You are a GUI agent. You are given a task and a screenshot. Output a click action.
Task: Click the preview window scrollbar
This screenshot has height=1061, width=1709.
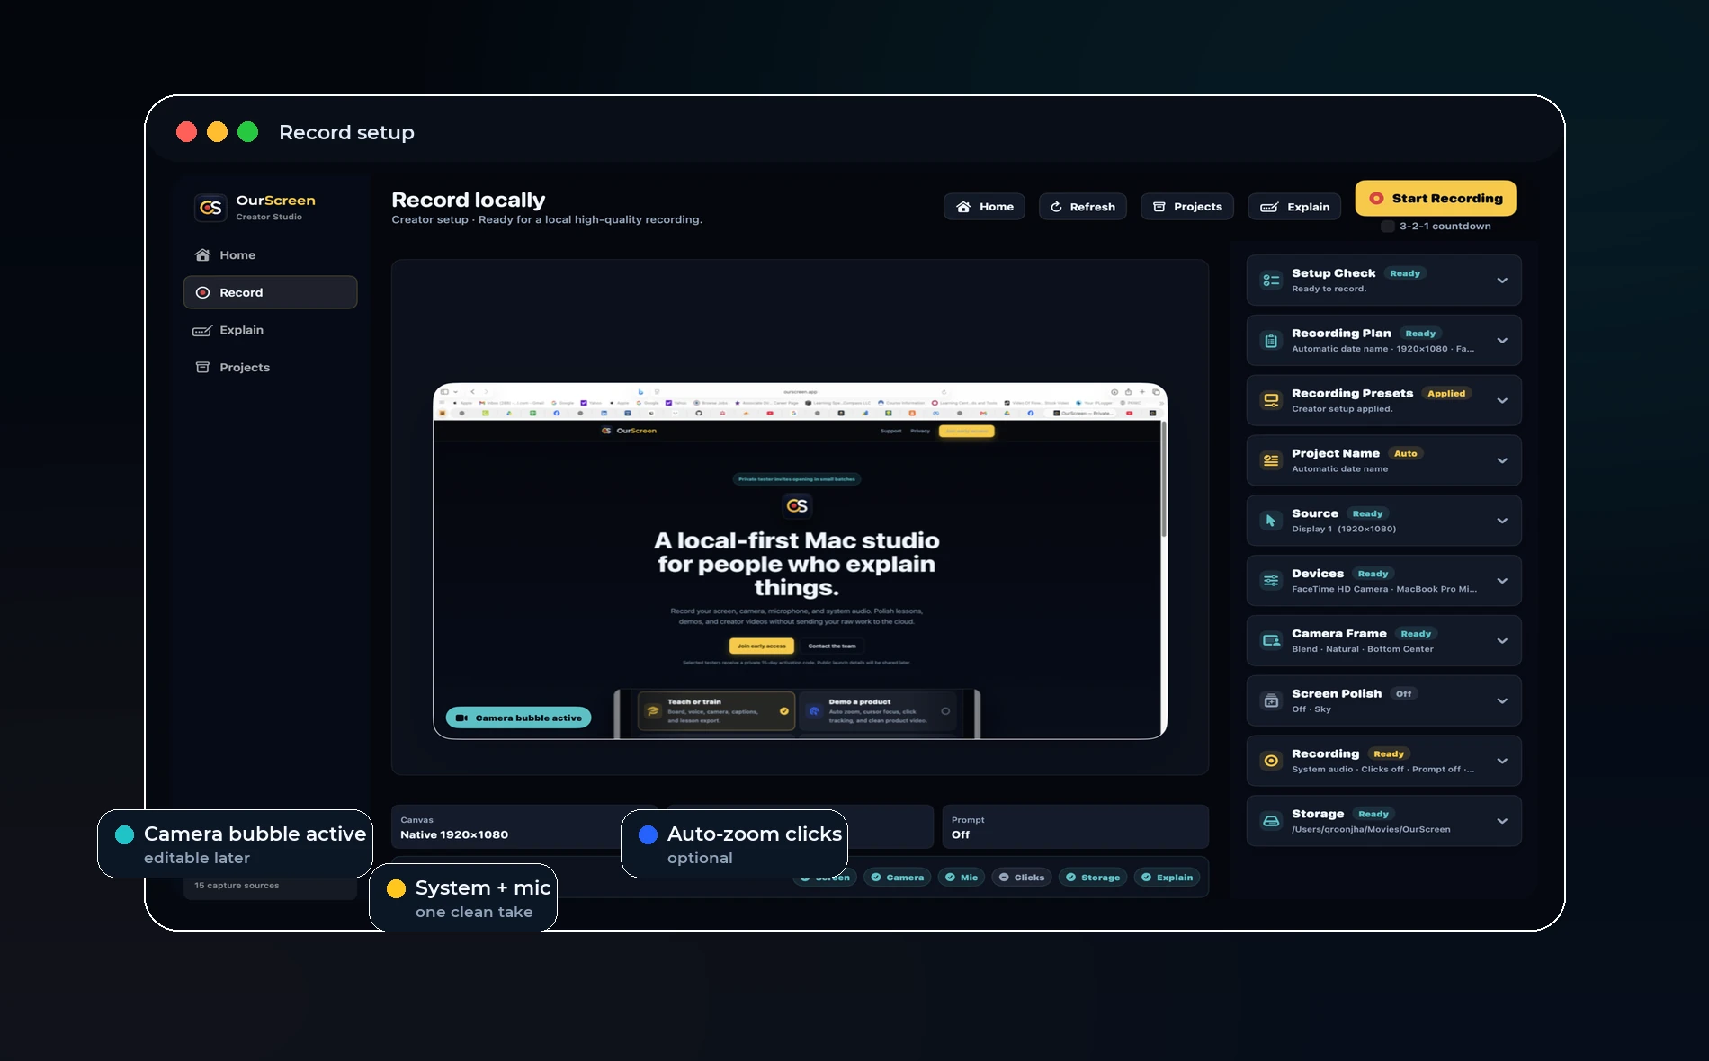tap(1163, 478)
